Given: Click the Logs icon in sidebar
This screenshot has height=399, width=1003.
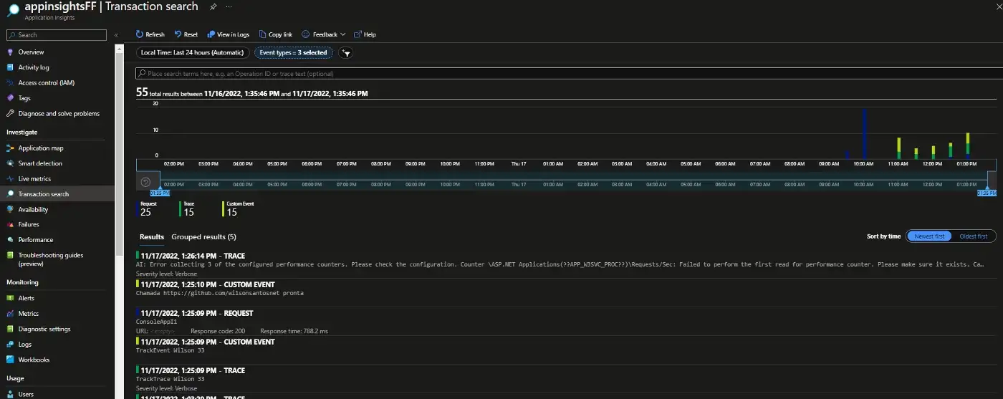Looking at the screenshot, I should (11, 345).
